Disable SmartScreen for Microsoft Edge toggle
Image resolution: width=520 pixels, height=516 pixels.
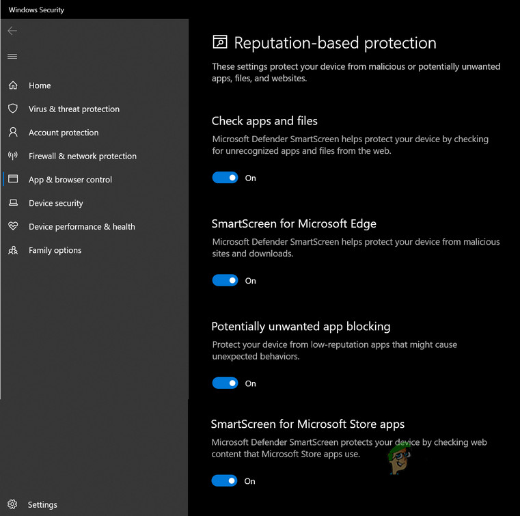(225, 280)
